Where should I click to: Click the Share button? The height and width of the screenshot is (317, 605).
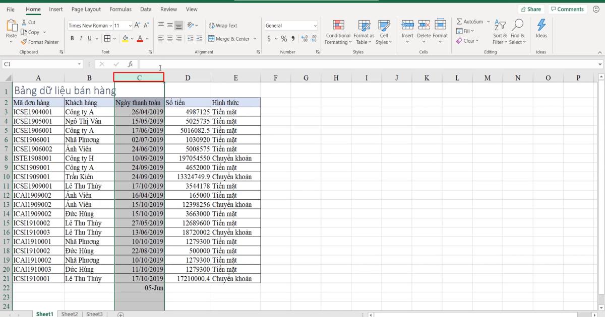pos(531,9)
